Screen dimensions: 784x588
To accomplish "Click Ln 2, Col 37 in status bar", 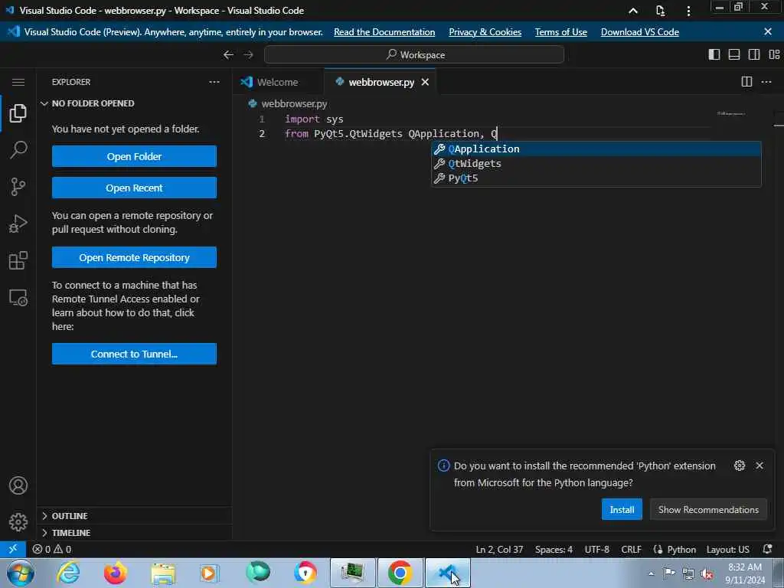I will click(x=499, y=549).
